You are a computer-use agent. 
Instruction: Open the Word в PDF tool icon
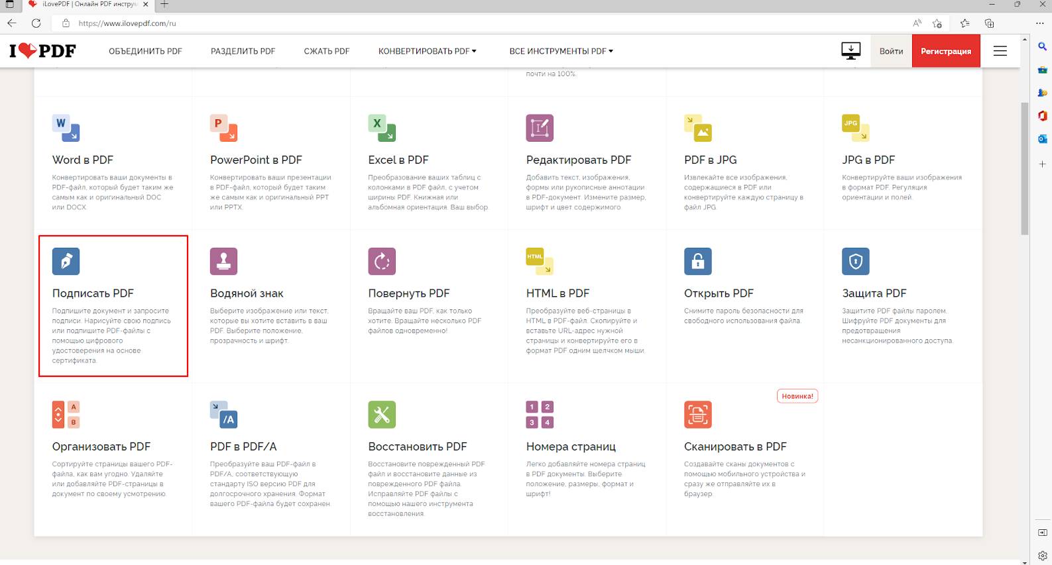click(x=66, y=128)
